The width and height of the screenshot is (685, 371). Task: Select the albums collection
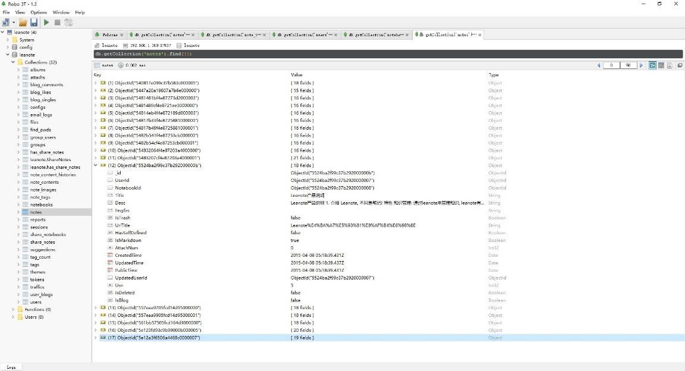tap(37, 70)
